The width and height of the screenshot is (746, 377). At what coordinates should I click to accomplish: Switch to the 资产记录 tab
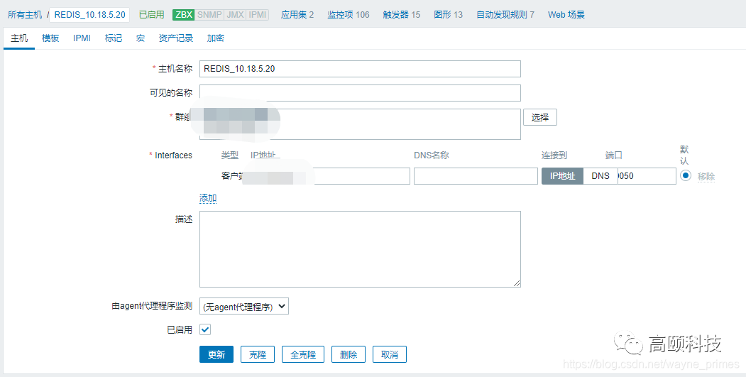[176, 38]
